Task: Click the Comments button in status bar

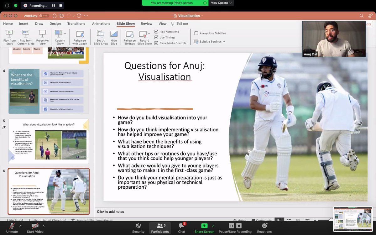Action: (261, 220)
